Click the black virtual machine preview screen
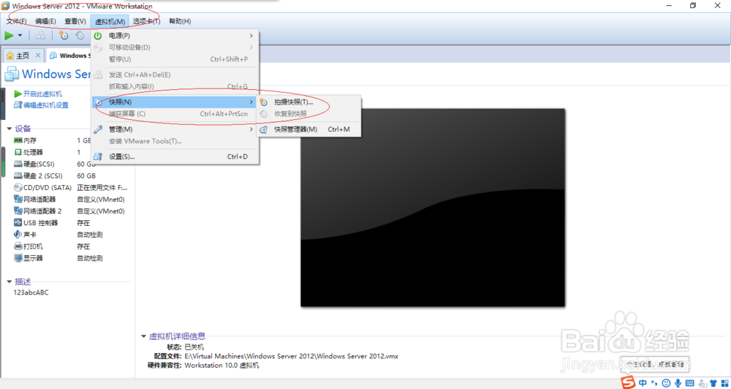The width and height of the screenshot is (731, 389). coord(433,208)
